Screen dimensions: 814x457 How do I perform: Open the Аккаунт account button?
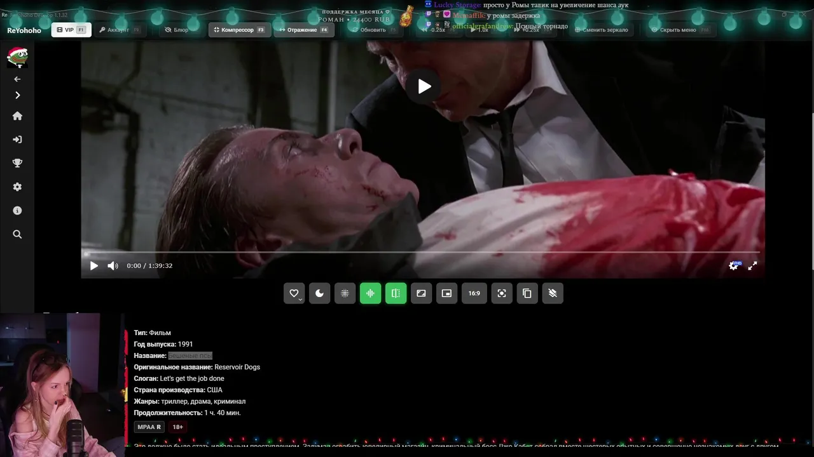point(119,30)
